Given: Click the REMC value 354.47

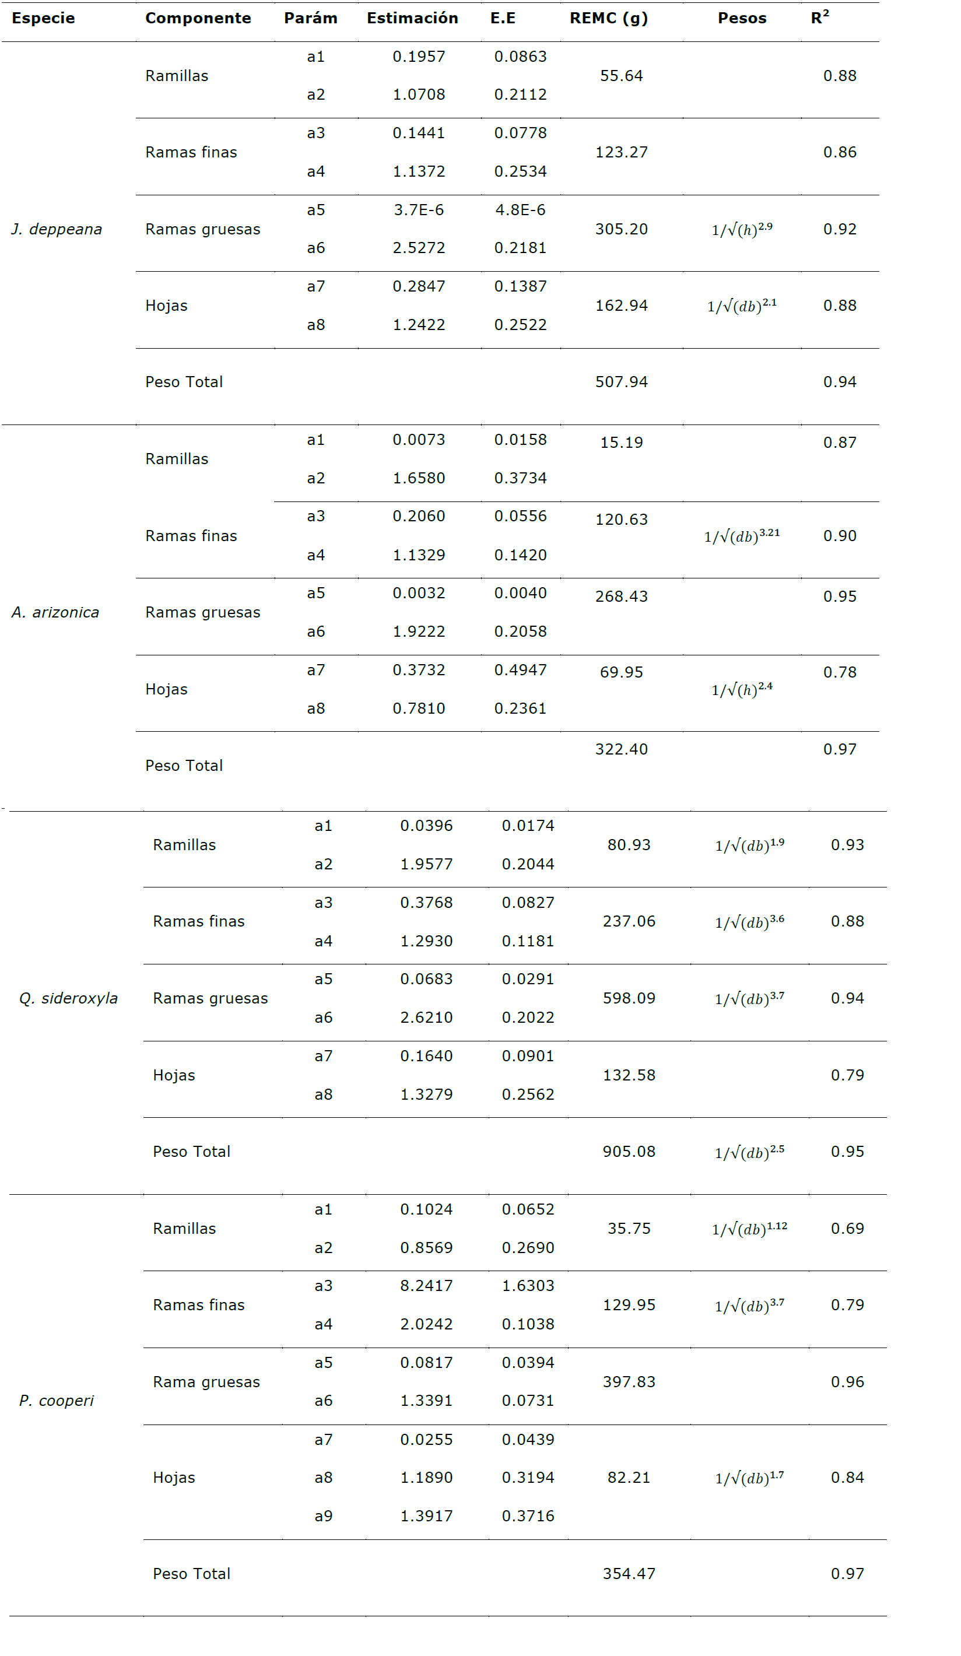Looking at the screenshot, I should point(629,1573).
